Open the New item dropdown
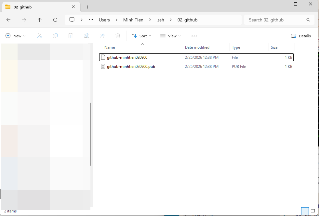Image resolution: width=319 pixels, height=216 pixels. 16,36
